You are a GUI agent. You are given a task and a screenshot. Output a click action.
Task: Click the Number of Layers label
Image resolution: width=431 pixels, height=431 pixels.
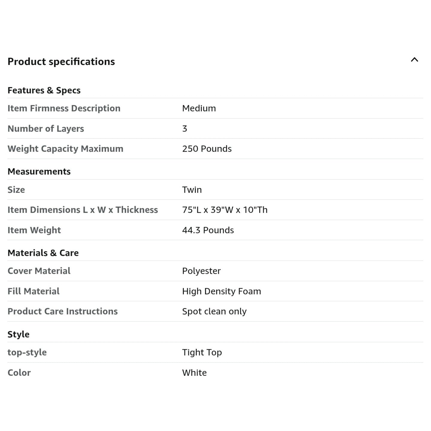click(46, 129)
